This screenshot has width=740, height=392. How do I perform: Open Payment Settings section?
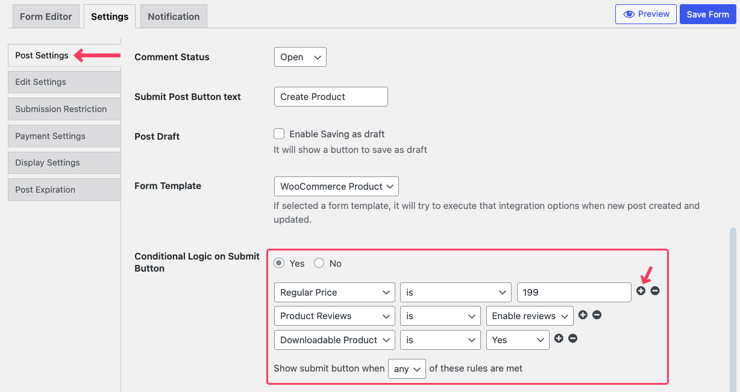64,136
